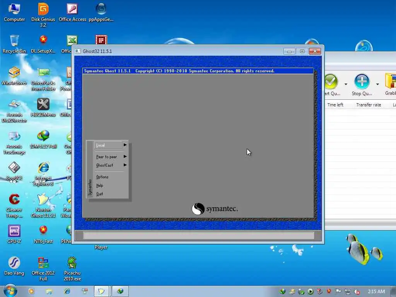Click the network tray icon

[x=348, y=292]
